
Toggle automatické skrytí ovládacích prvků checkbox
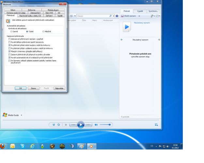pos(9,58)
